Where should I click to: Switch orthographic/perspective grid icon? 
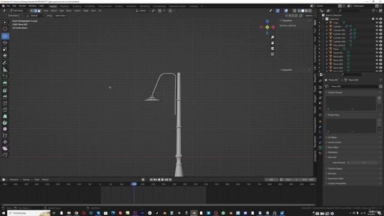(x=272, y=54)
